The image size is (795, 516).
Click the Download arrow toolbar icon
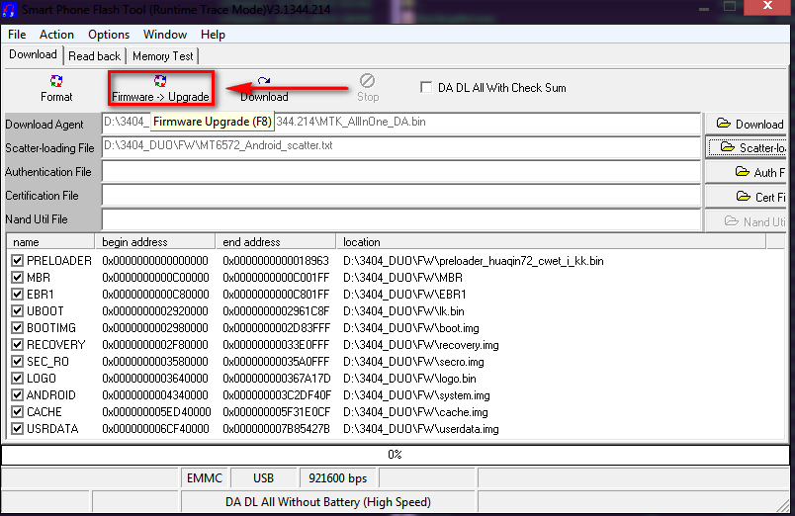coord(264,81)
